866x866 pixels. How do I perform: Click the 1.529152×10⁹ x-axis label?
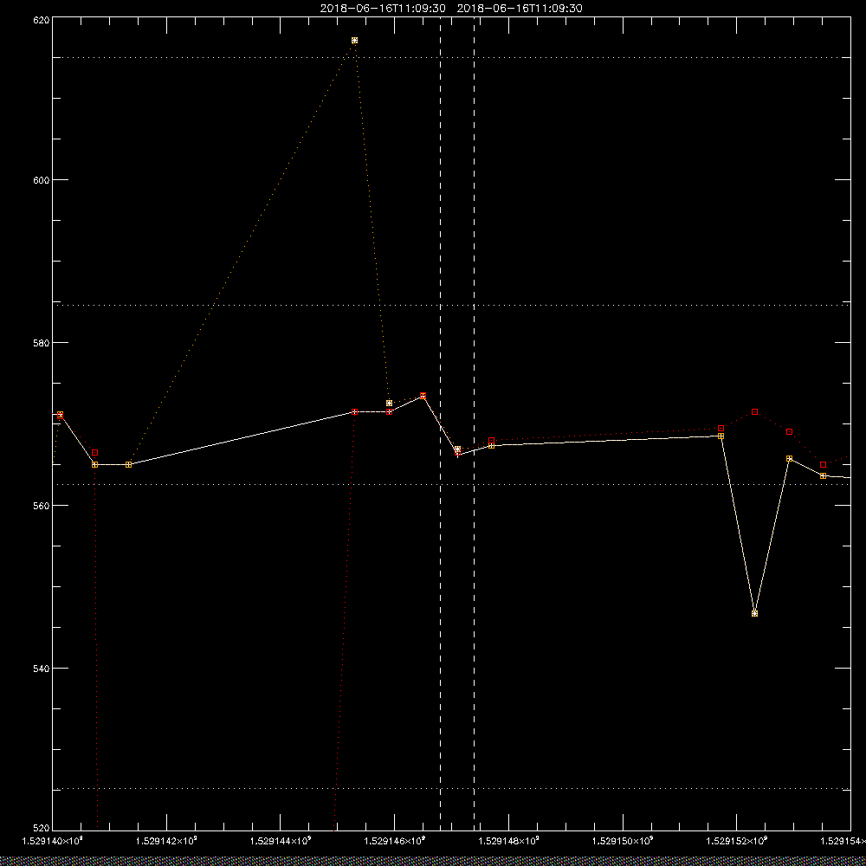(737, 841)
